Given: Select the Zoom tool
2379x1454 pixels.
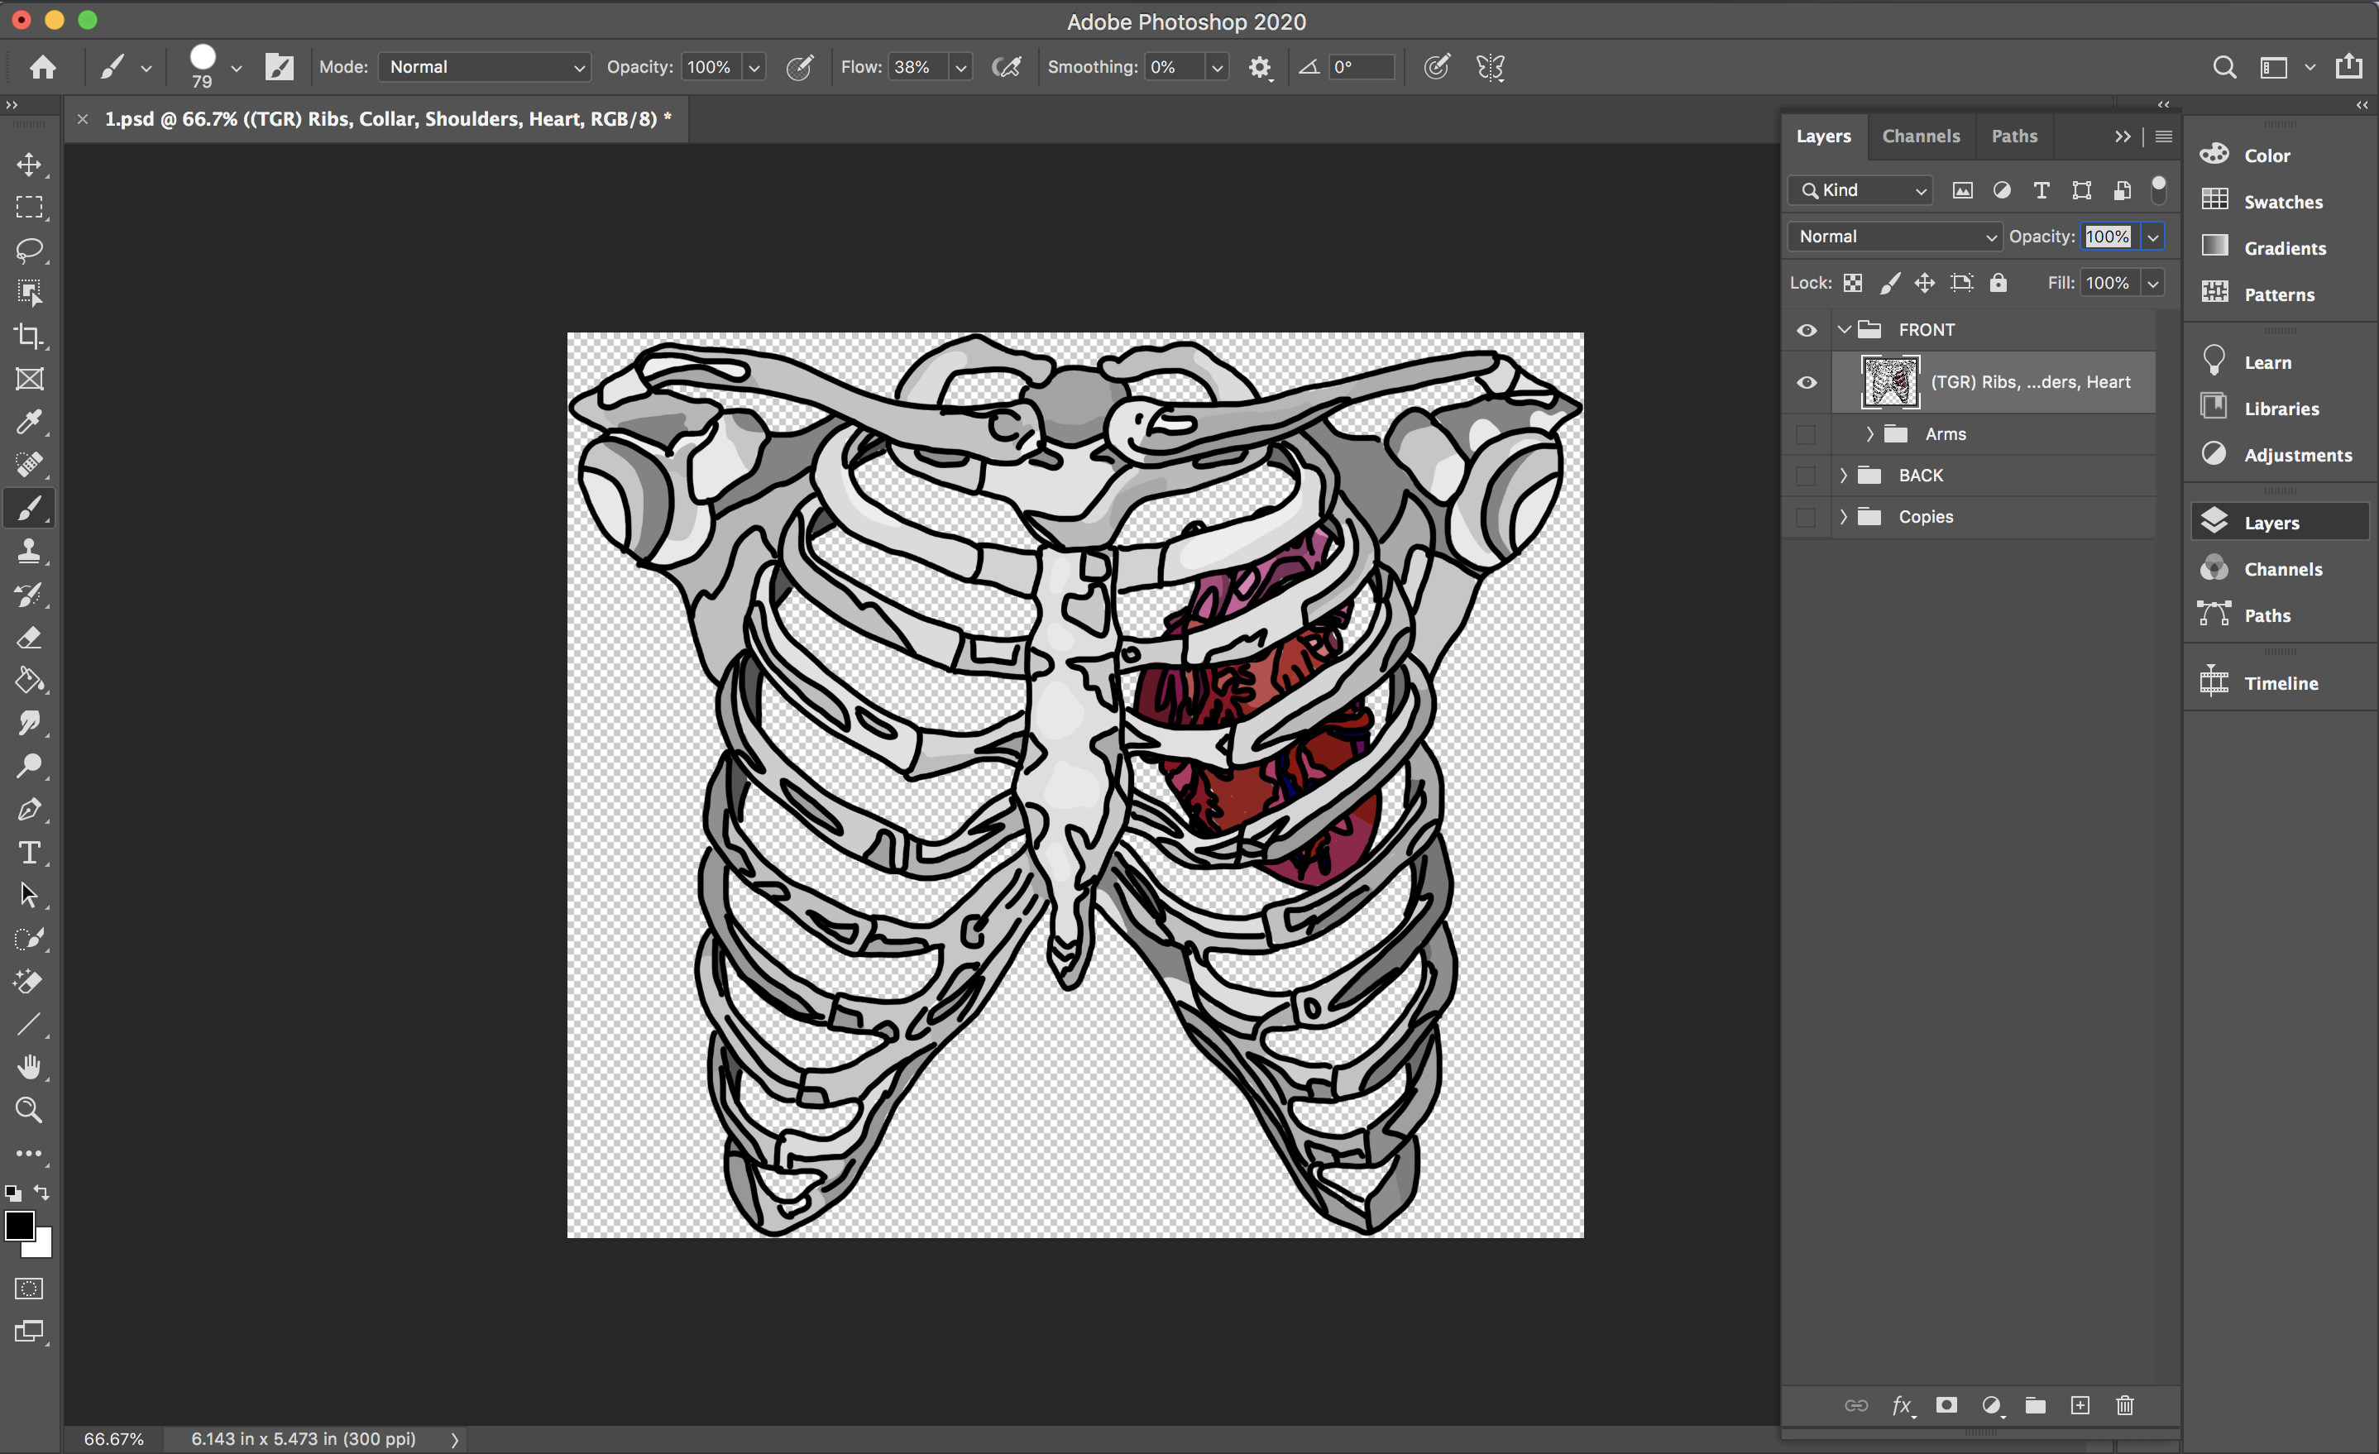Looking at the screenshot, I should tap(29, 1110).
